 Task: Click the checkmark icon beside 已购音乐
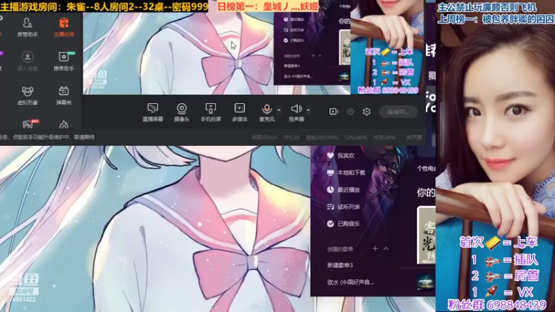(x=330, y=223)
